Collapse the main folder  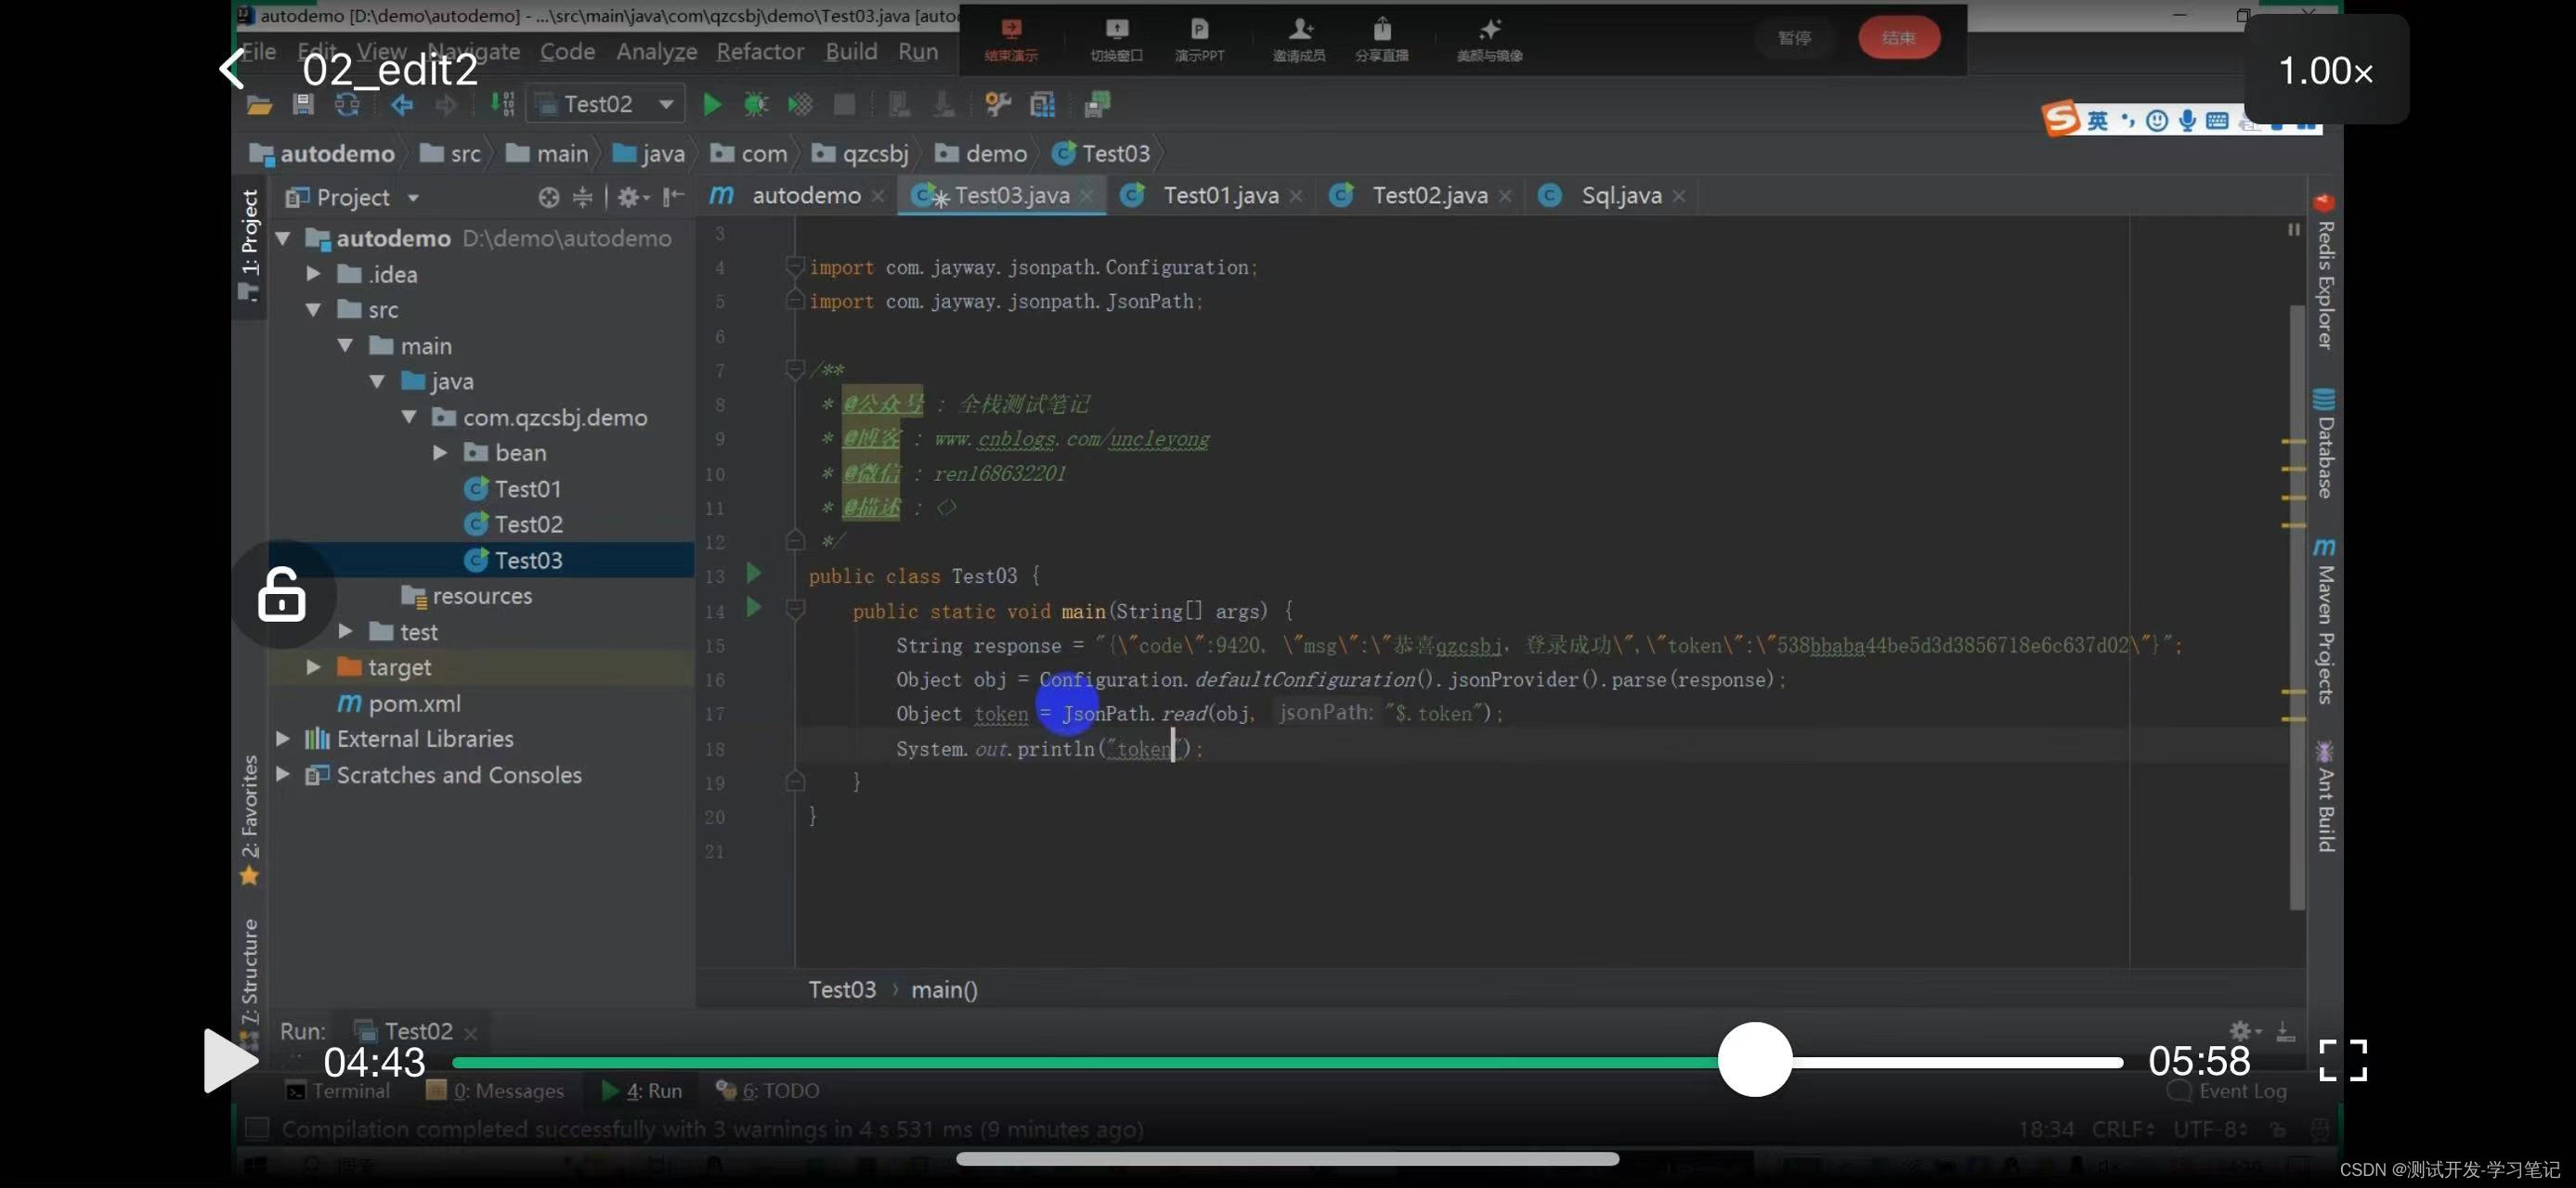pos(346,345)
